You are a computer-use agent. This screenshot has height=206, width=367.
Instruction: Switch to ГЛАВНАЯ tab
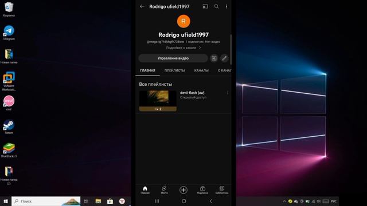(x=147, y=70)
